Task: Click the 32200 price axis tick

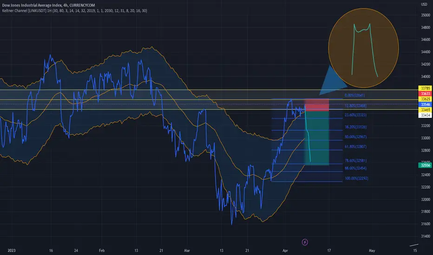Action: pyautogui.click(x=425, y=187)
